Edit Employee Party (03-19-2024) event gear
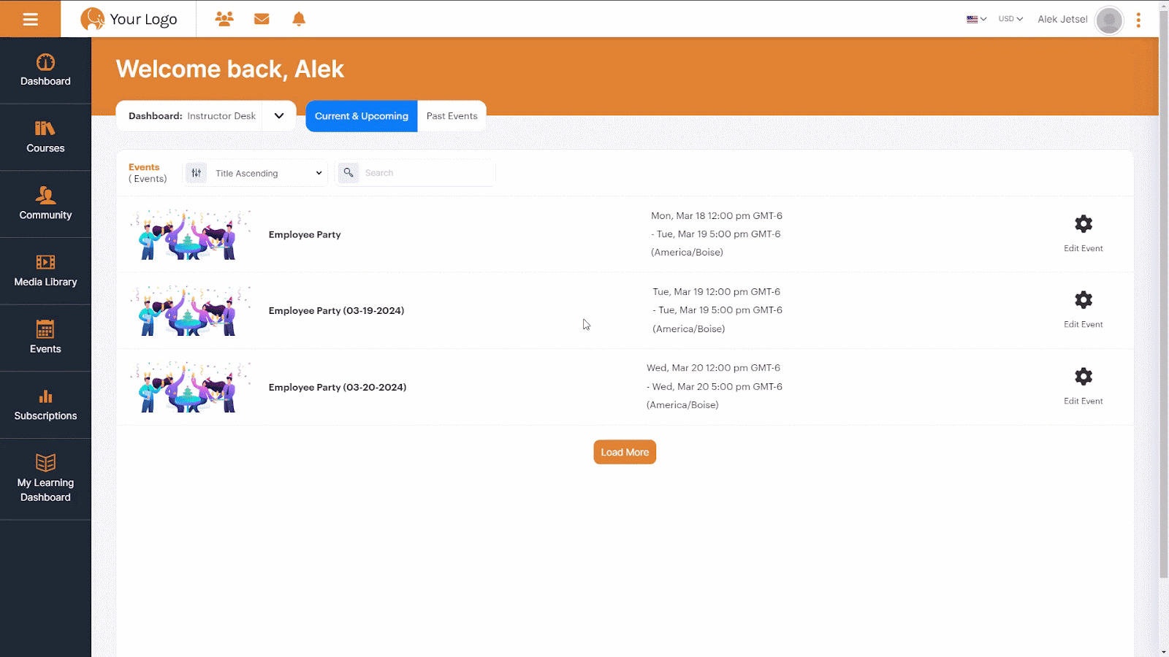 (x=1084, y=300)
